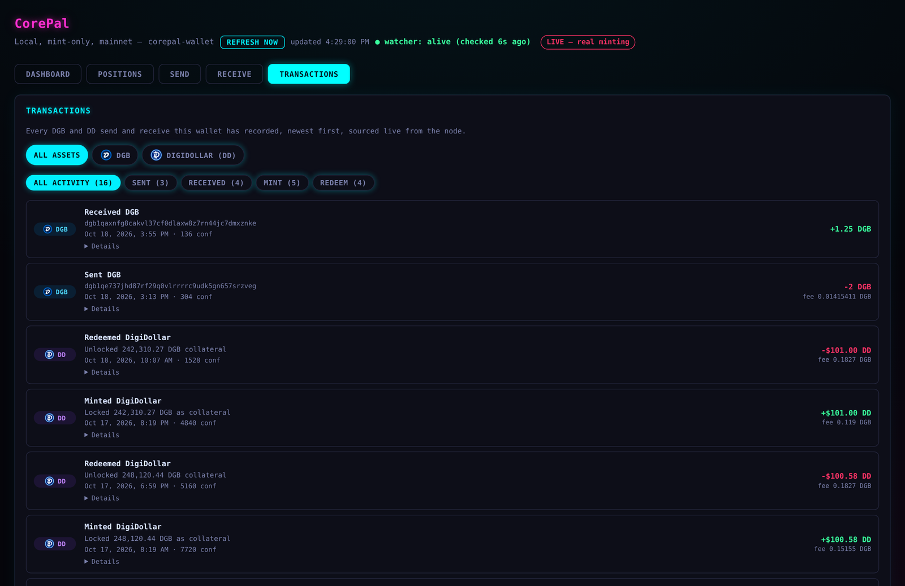This screenshot has width=905, height=586.
Task: Click the DD badge on the Minted +$100.58 row
Action: pyautogui.click(x=55, y=544)
